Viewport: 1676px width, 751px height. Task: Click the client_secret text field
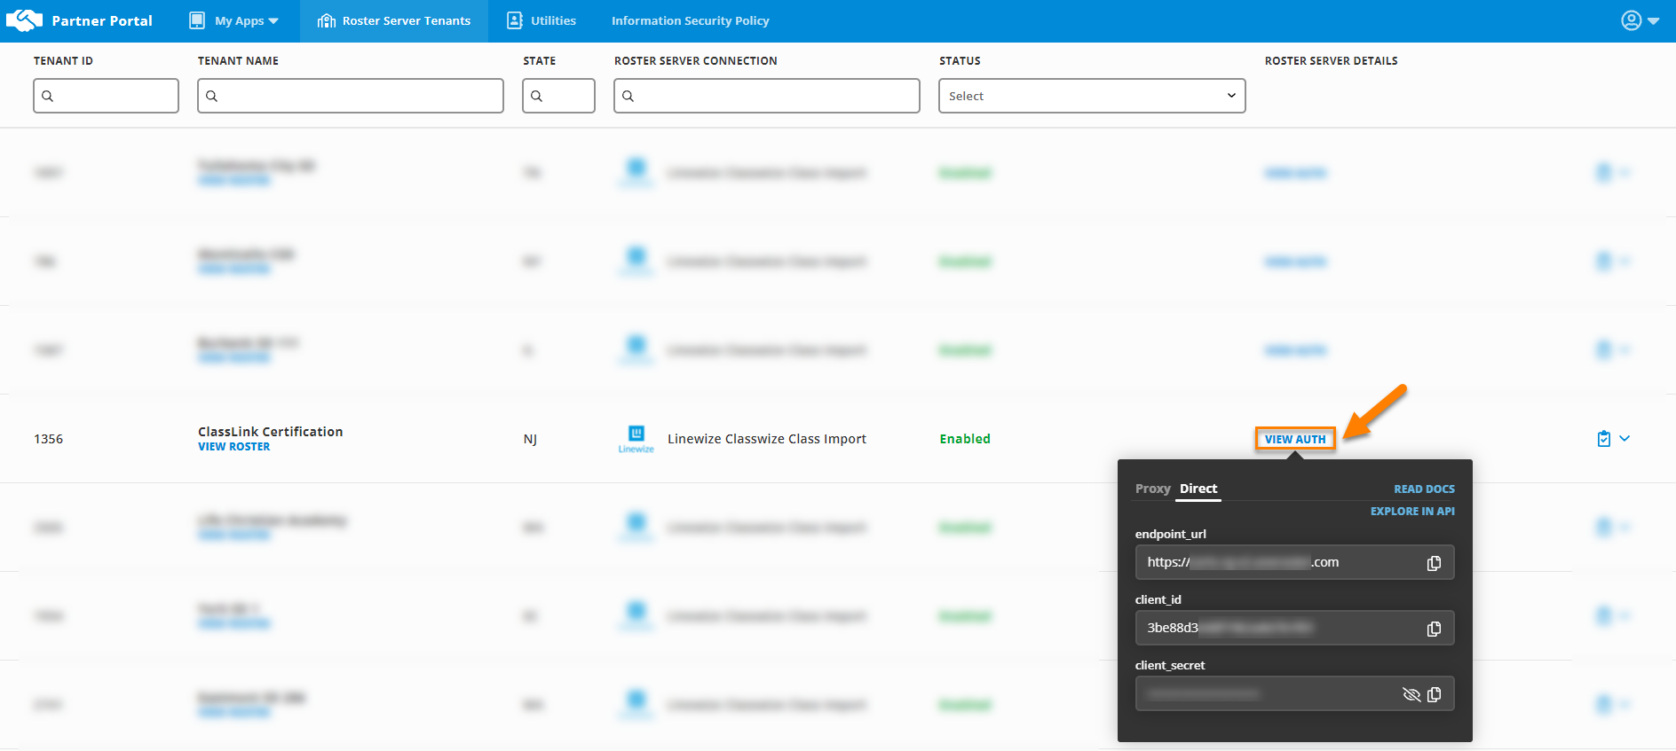tap(1294, 693)
